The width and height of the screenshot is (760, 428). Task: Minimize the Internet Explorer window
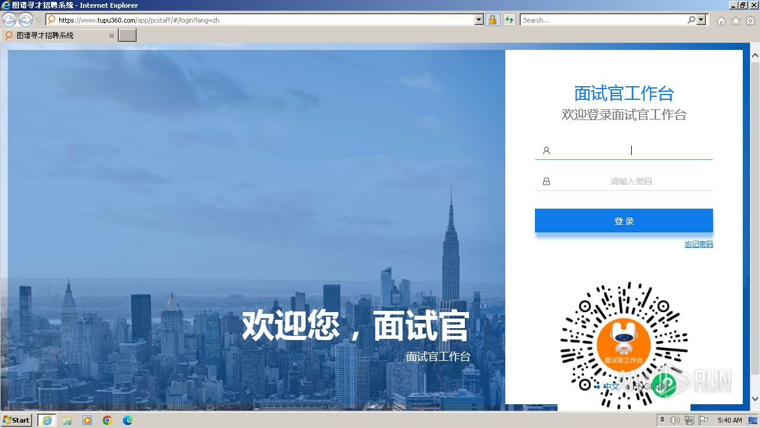coord(733,5)
